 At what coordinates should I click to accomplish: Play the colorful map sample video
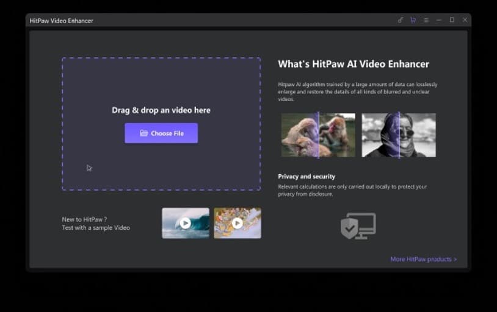coord(238,223)
